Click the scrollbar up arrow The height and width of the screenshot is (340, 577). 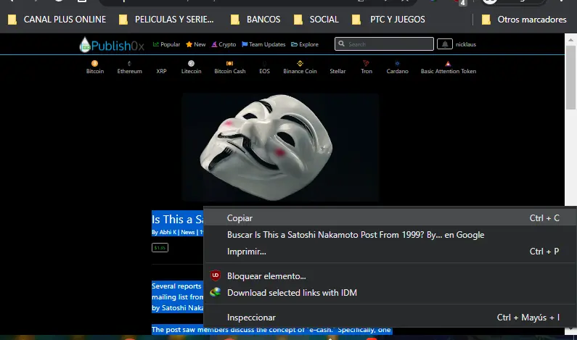(x=570, y=39)
